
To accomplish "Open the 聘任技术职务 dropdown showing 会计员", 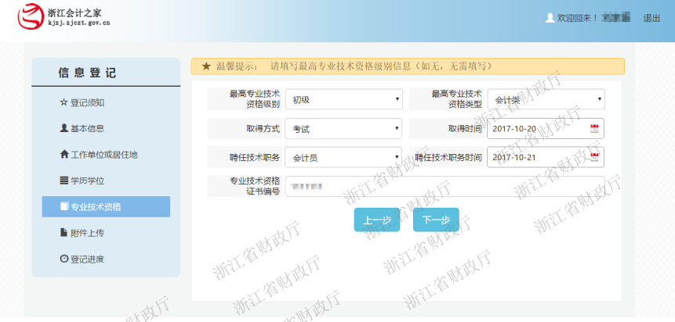I will tap(343, 157).
